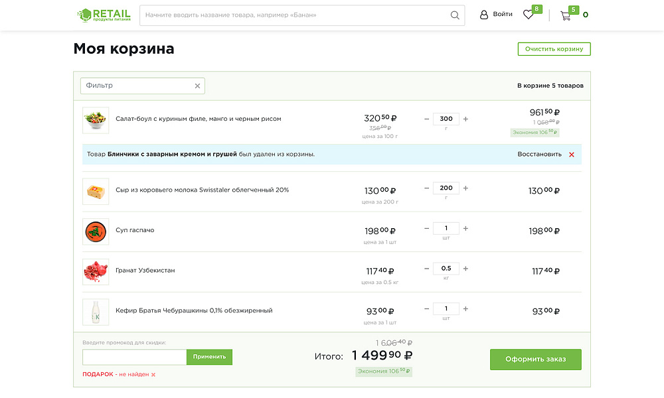664x398 pixels.
Task: Open the cart icon showing 5 items
Action: pyautogui.click(x=565, y=15)
